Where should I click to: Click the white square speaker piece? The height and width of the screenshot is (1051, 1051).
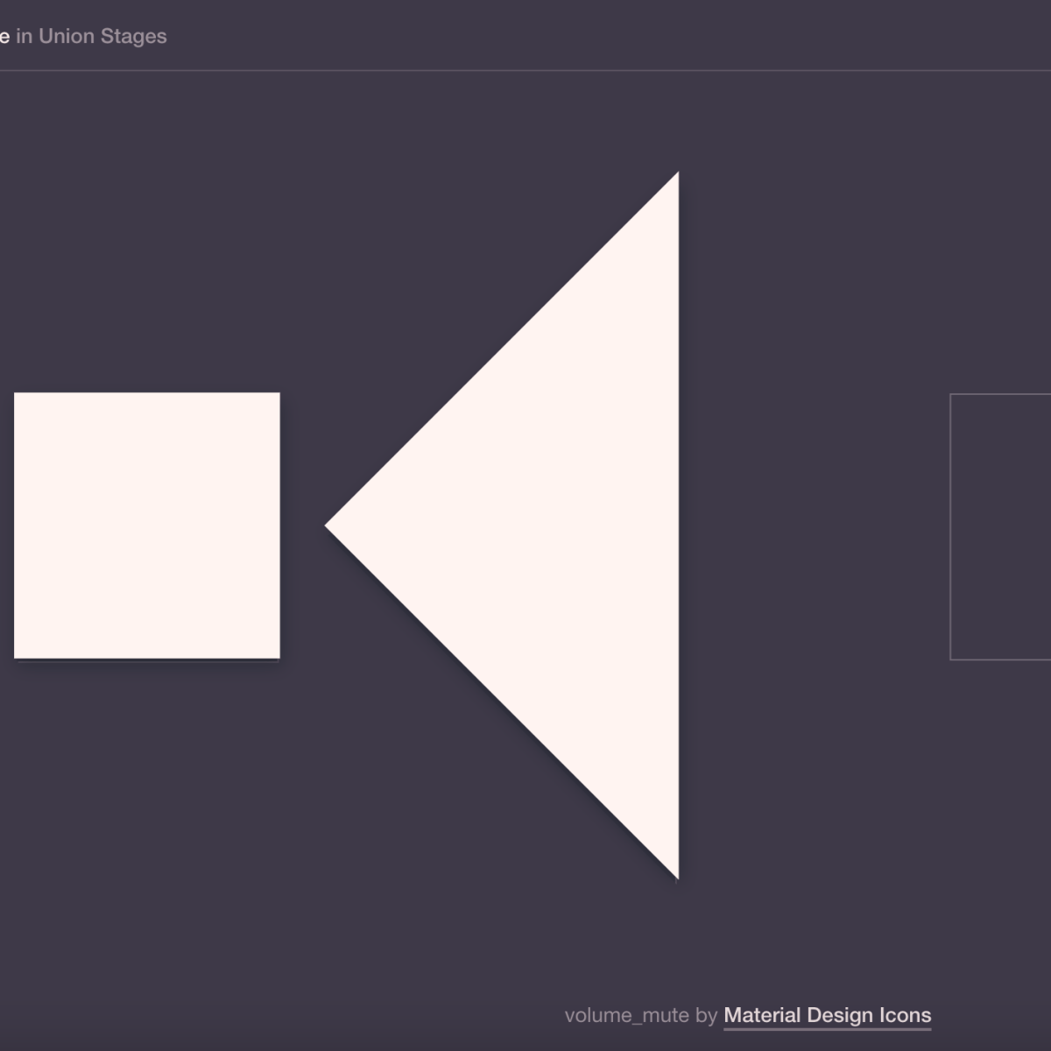(x=147, y=525)
